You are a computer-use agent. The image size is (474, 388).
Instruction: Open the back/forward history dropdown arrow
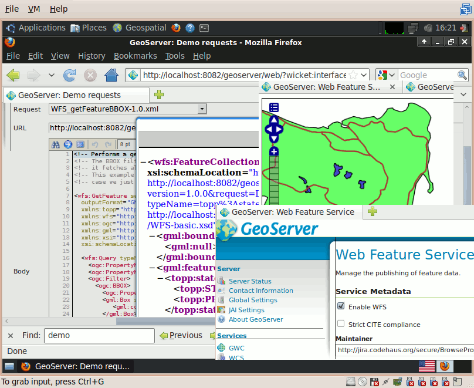[52, 75]
